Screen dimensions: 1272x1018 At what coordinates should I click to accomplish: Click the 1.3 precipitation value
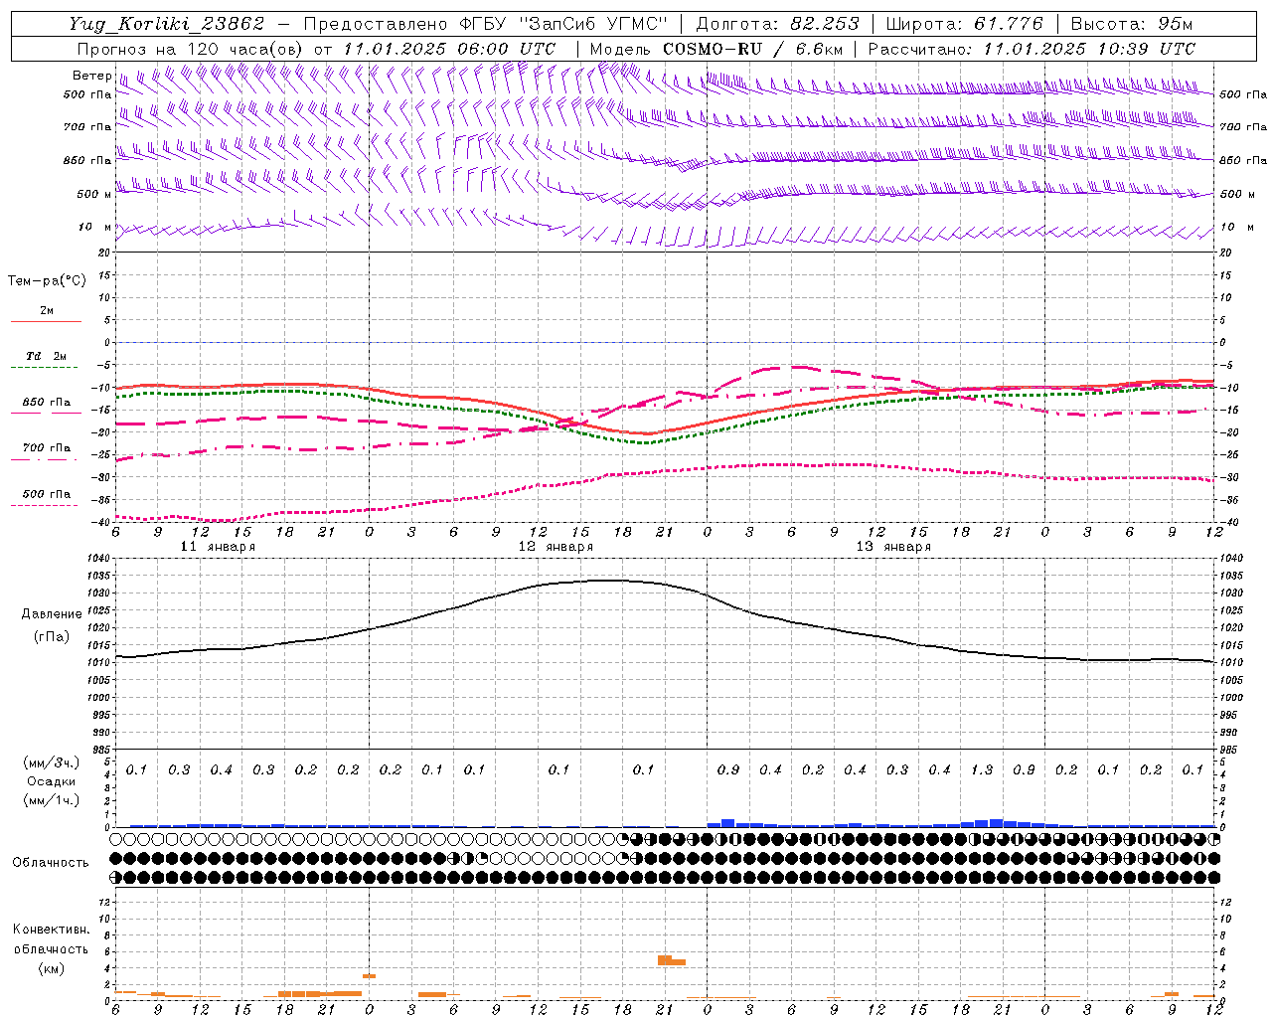click(x=982, y=769)
